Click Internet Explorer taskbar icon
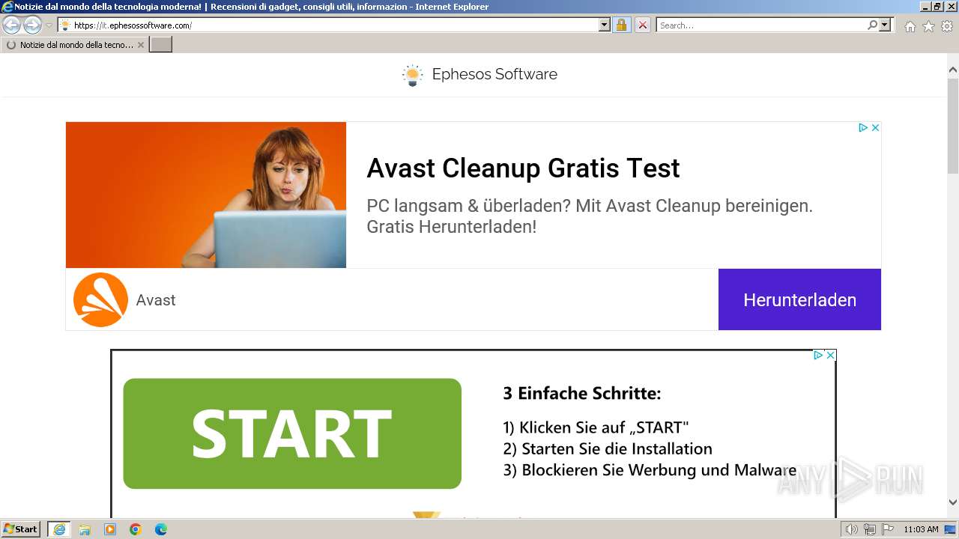Viewport: 959px width, 539px height. (x=59, y=529)
